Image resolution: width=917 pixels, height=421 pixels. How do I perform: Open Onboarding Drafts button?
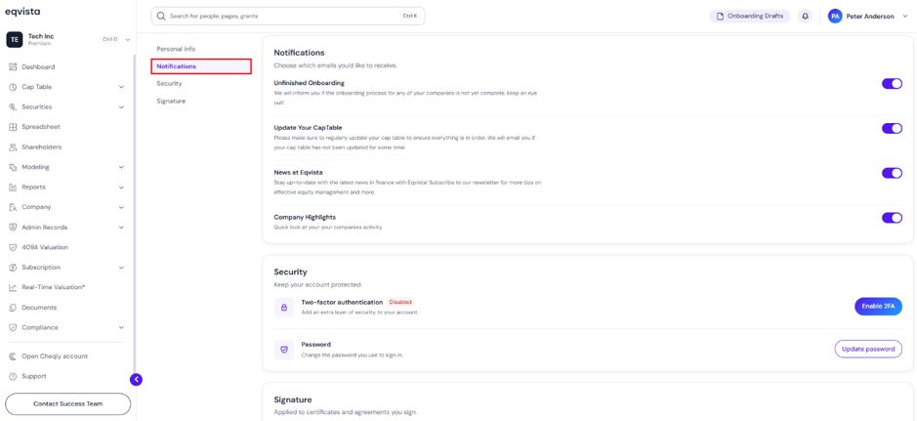[750, 17]
